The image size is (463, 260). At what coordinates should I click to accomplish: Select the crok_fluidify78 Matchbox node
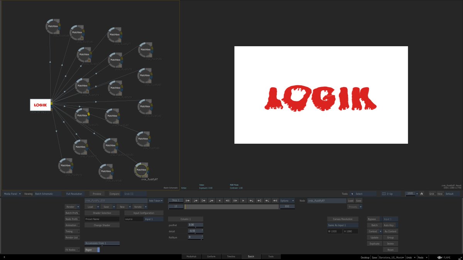pyautogui.click(x=115, y=60)
